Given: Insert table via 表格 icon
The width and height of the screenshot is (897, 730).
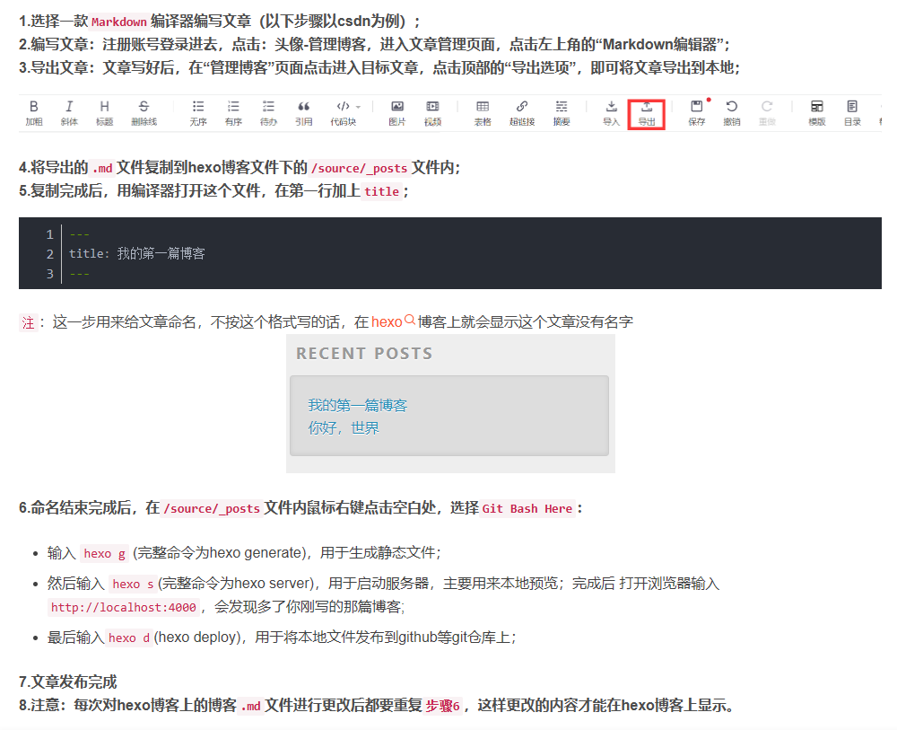Looking at the screenshot, I should click(483, 113).
